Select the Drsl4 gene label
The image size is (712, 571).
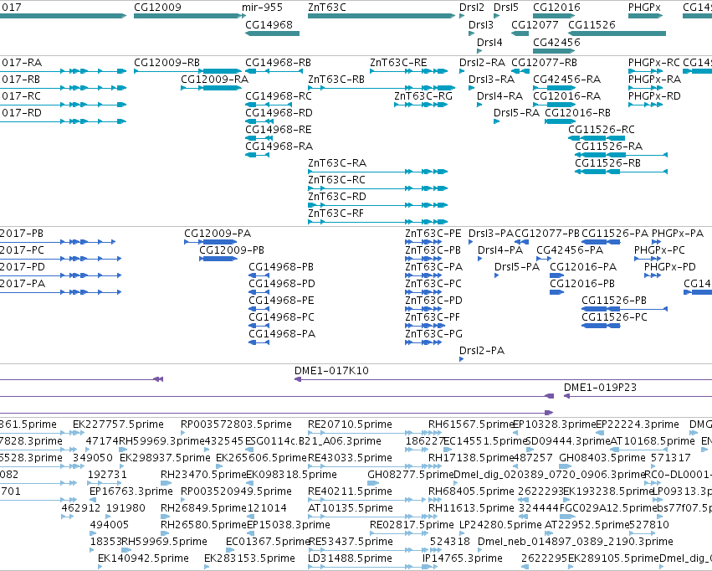point(489,43)
